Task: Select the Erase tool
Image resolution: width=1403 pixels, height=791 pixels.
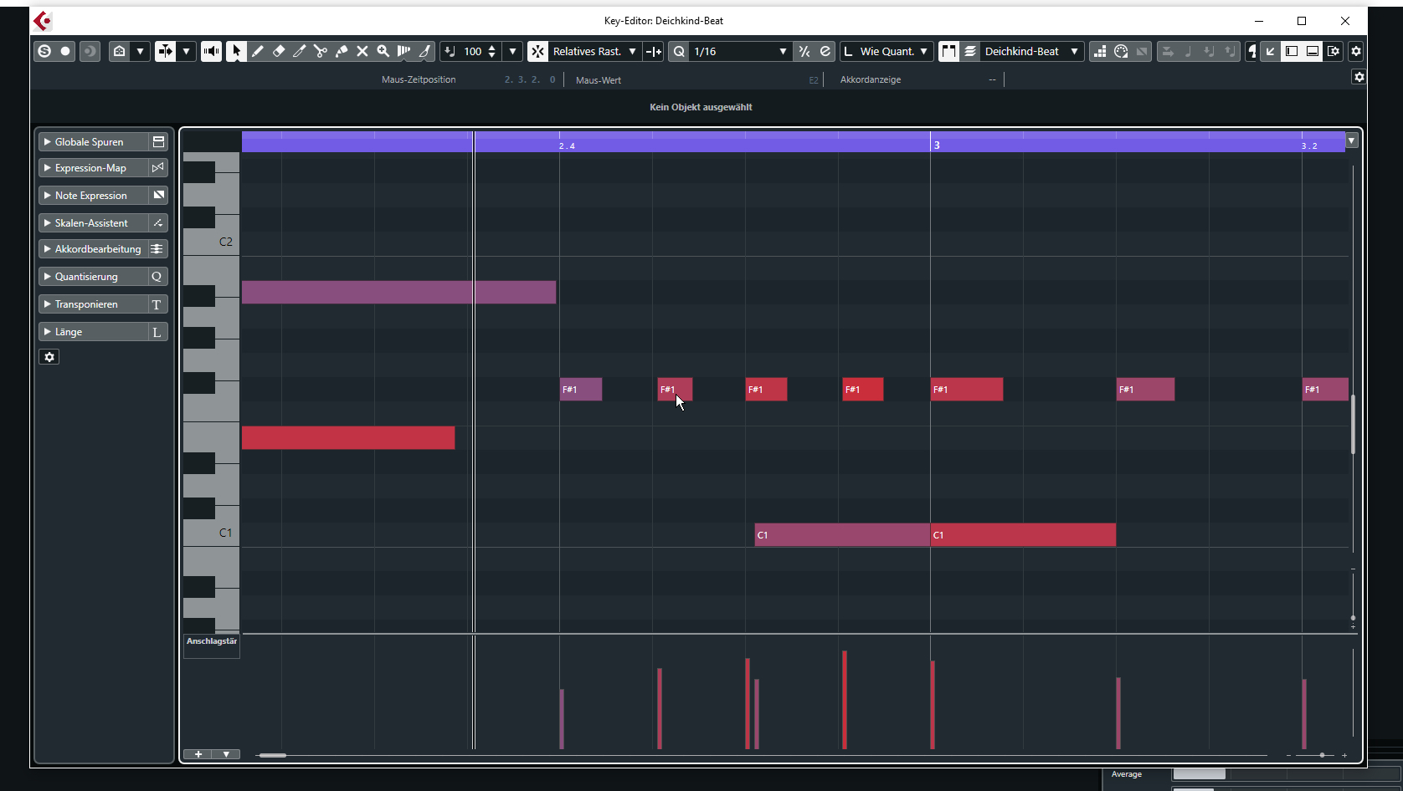Action: pos(279,52)
